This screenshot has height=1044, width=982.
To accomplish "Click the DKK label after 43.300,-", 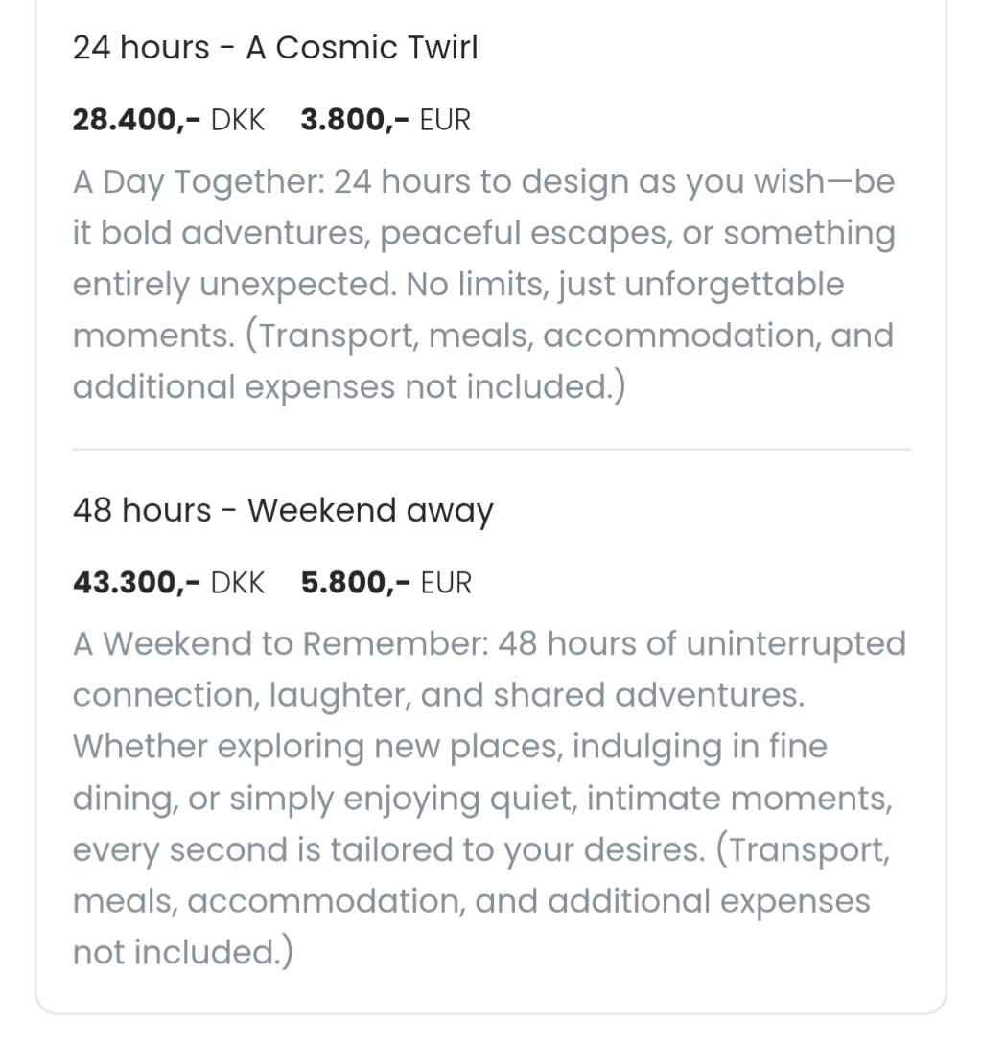I will point(237,583).
